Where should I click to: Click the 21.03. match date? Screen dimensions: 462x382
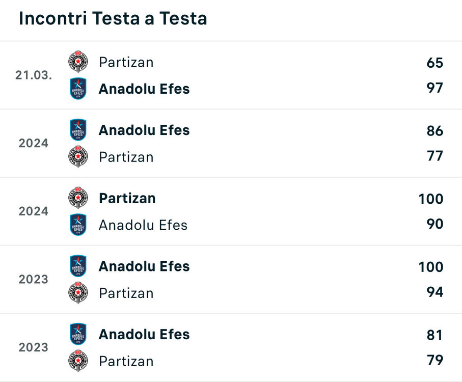coord(34,75)
